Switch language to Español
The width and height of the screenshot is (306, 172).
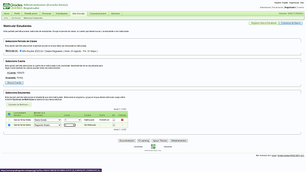278,3
